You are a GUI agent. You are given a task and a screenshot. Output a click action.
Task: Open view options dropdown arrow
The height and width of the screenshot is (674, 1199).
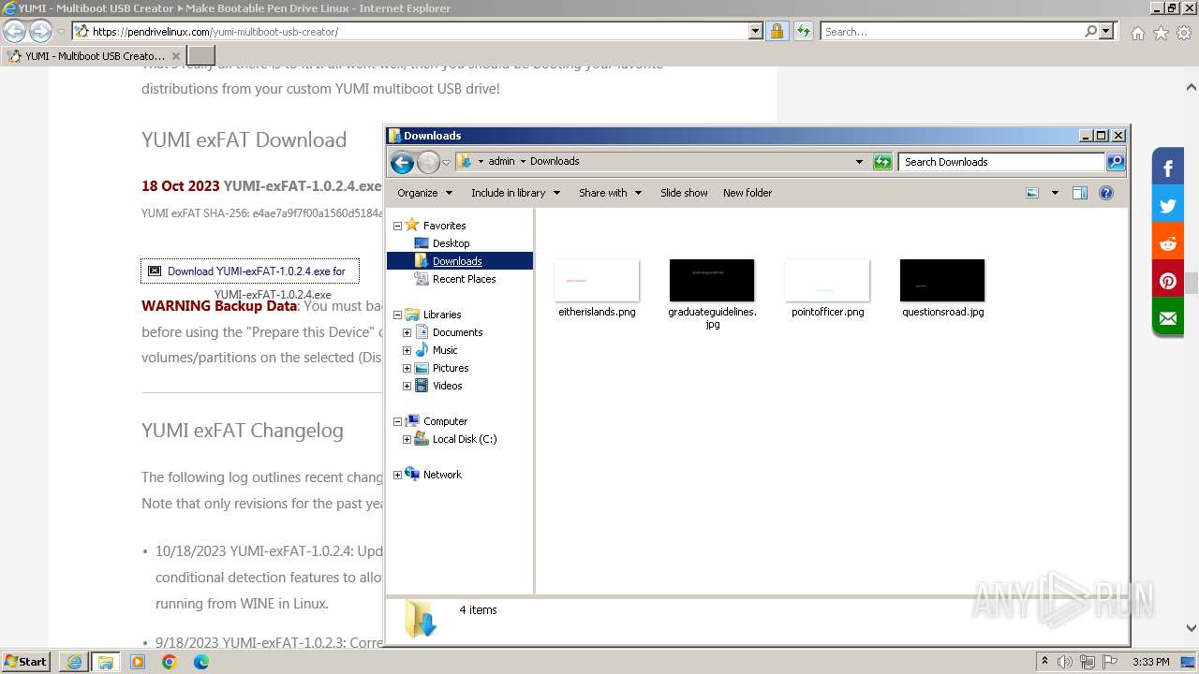1055,193
